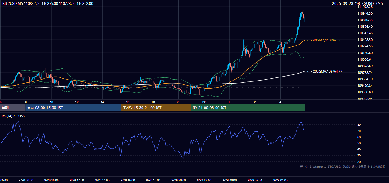Click the bottom time label 9/28 14:00
Image resolution: width=389 pixels, height=183 pixels.
(x=102, y=180)
